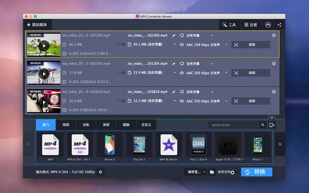The image size is (309, 193).
Task: Click Edit (编辑) button for 103829 video
Action: pyautogui.click(x=251, y=101)
